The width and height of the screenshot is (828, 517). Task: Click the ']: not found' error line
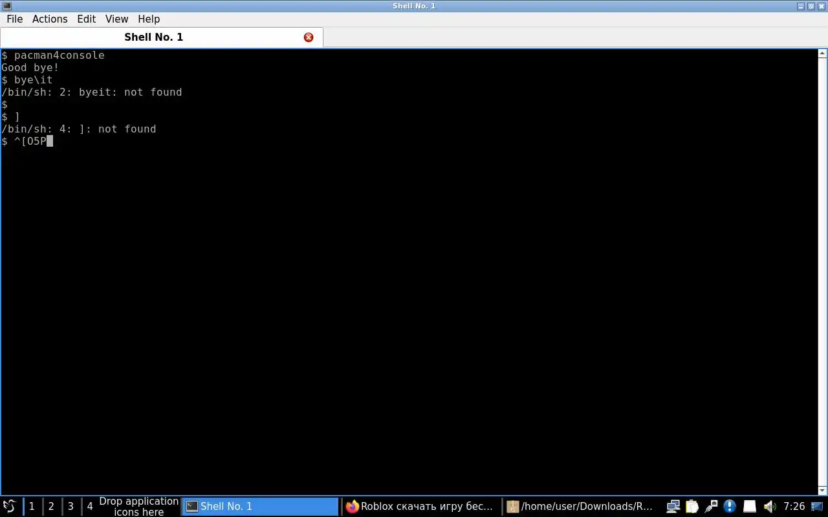[x=79, y=129]
